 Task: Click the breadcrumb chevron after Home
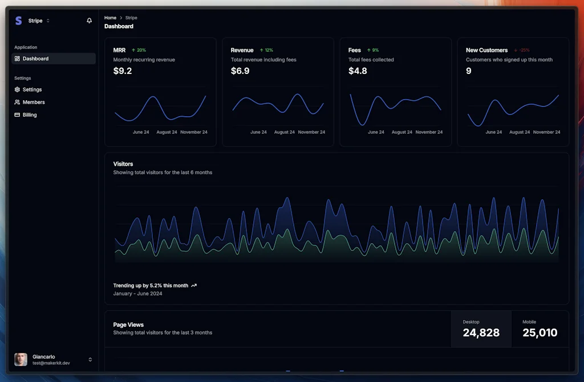point(121,18)
